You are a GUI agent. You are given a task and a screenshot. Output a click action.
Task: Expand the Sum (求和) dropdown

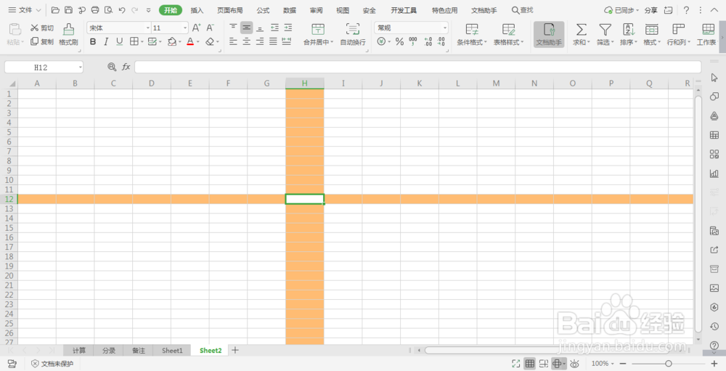pyautogui.click(x=589, y=42)
